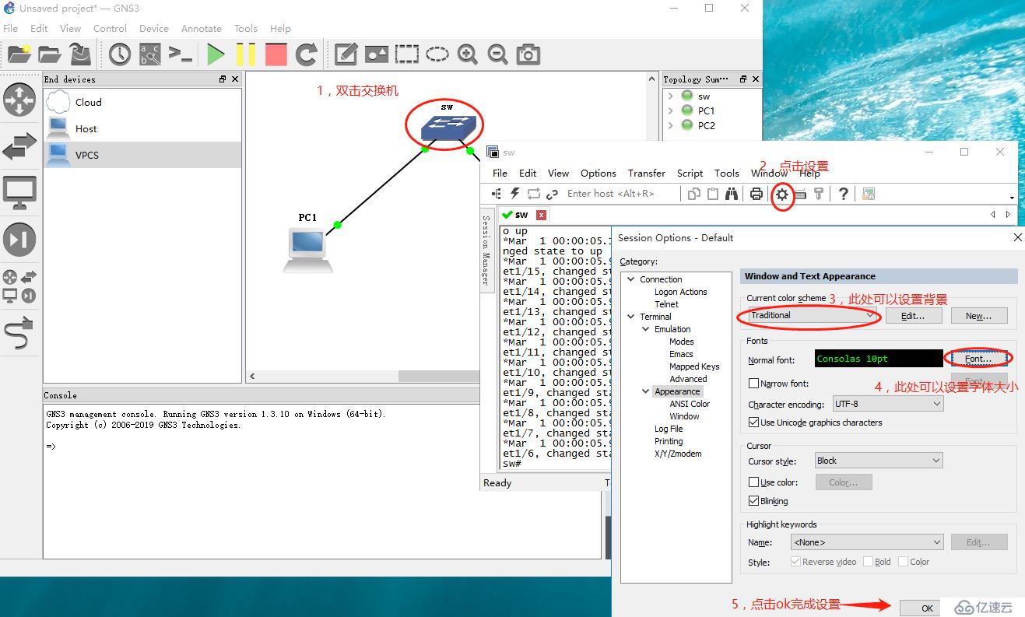
Task: Click Find binoculars icon in SecureCRT toolbar
Action: (732, 194)
